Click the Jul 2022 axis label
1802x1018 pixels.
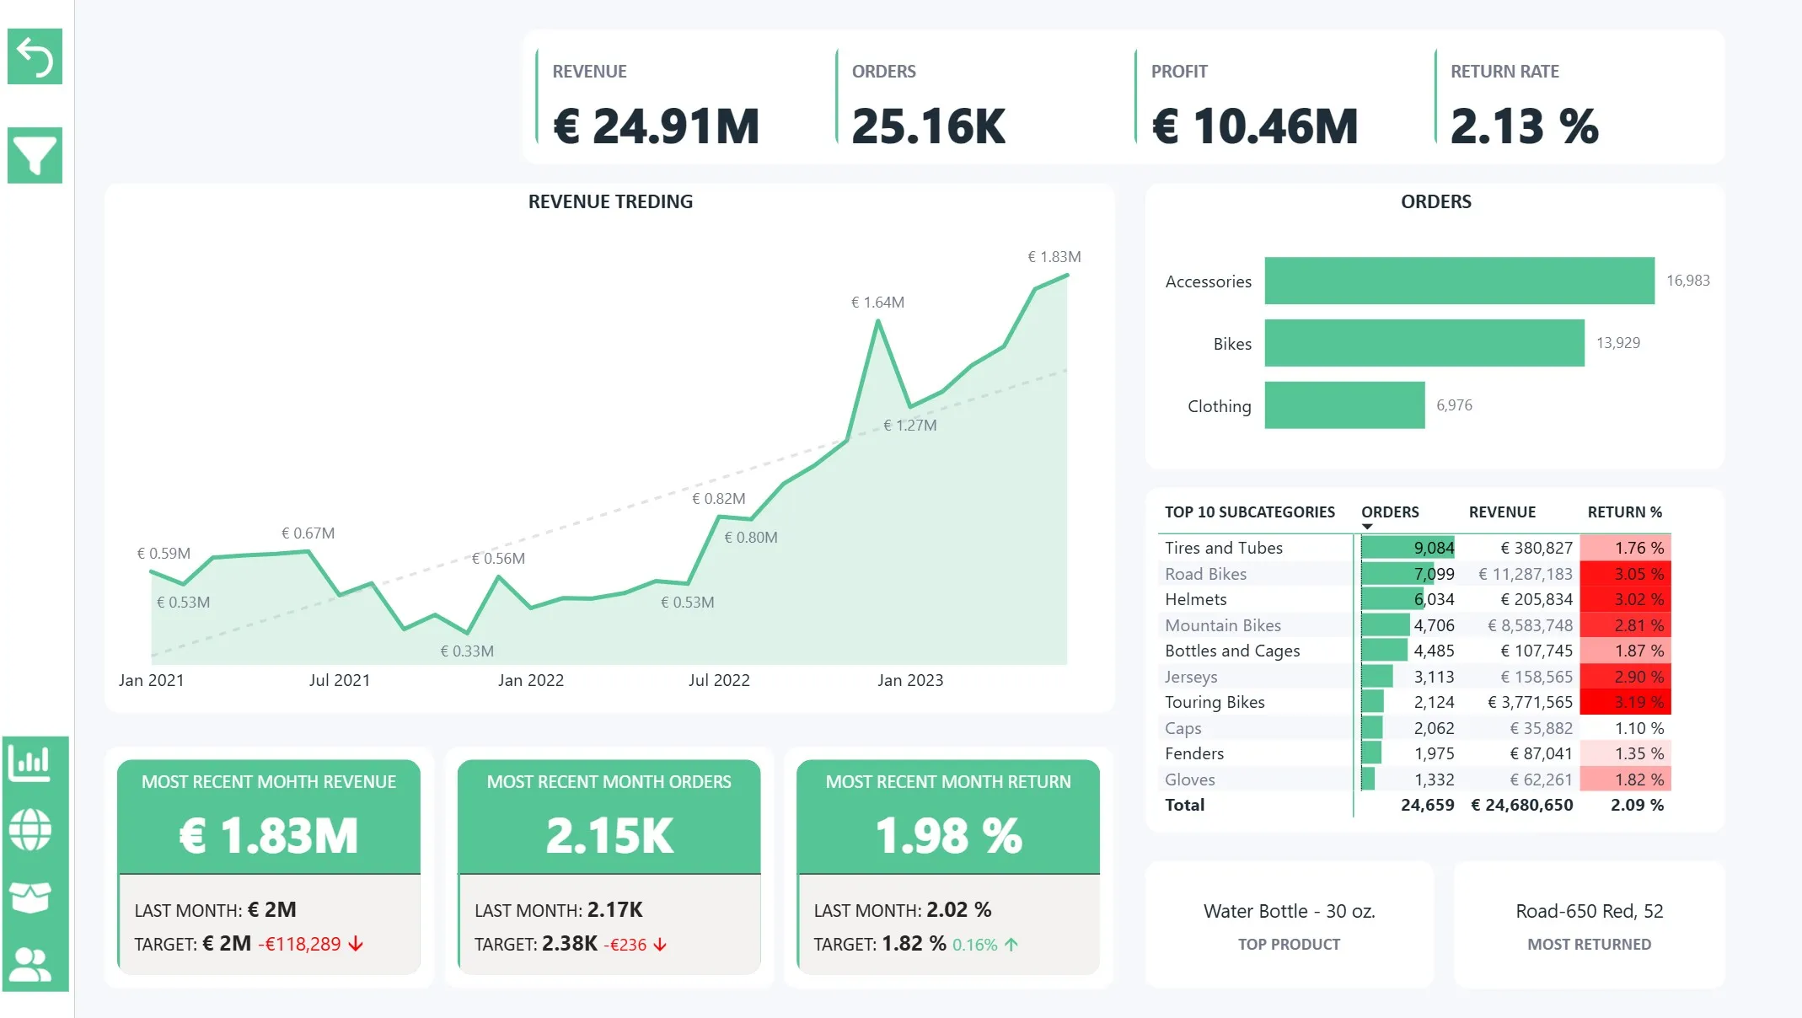pyautogui.click(x=719, y=680)
